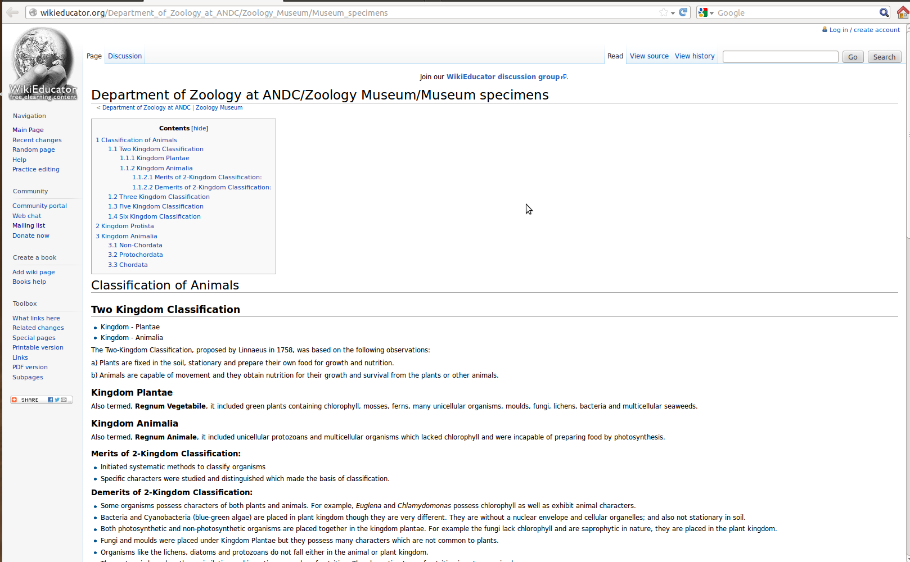Click the wiki Search button
This screenshot has height=562, width=910.
884,57
